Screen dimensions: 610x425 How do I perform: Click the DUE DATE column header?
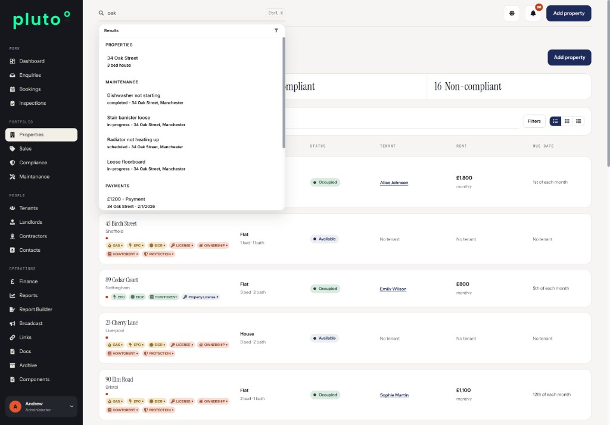[543, 146]
